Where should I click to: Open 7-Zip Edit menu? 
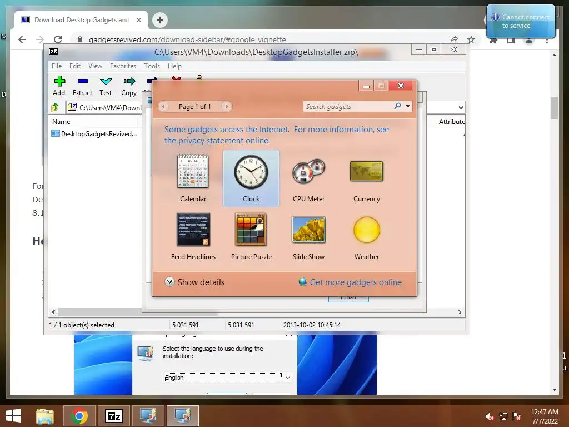[x=75, y=66]
